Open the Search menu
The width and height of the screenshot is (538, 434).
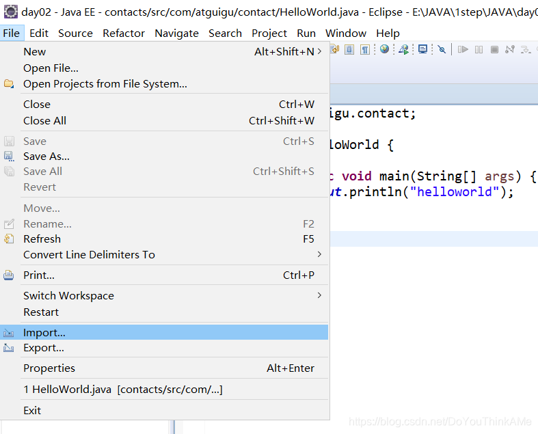[225, 33]
